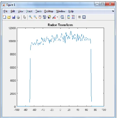Click the x-axis label 0

pos(60,110)
